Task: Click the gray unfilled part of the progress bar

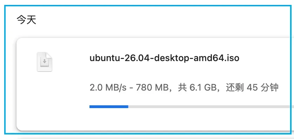Action: pos(210,107)
